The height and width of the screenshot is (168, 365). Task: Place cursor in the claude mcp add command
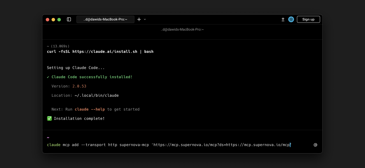169,145
